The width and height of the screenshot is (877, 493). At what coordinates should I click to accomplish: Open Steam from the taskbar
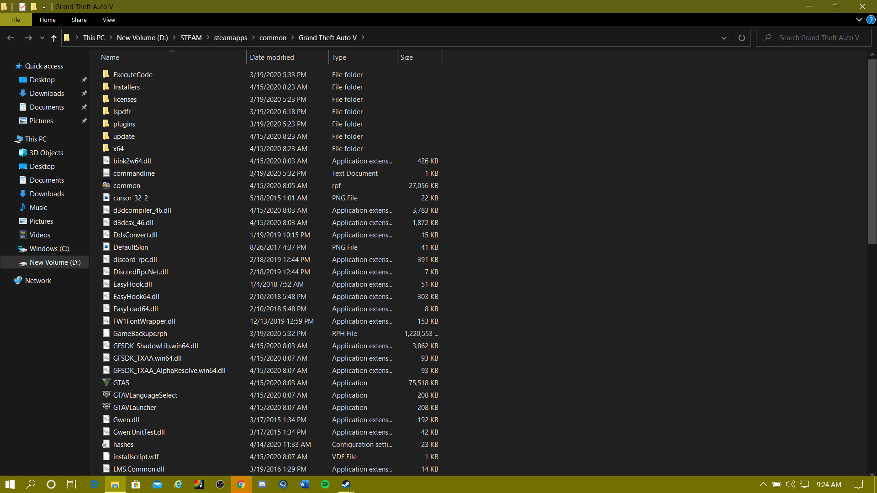346,484
